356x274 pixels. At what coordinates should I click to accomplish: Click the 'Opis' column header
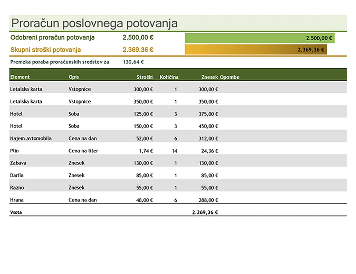tap(74, 77)
